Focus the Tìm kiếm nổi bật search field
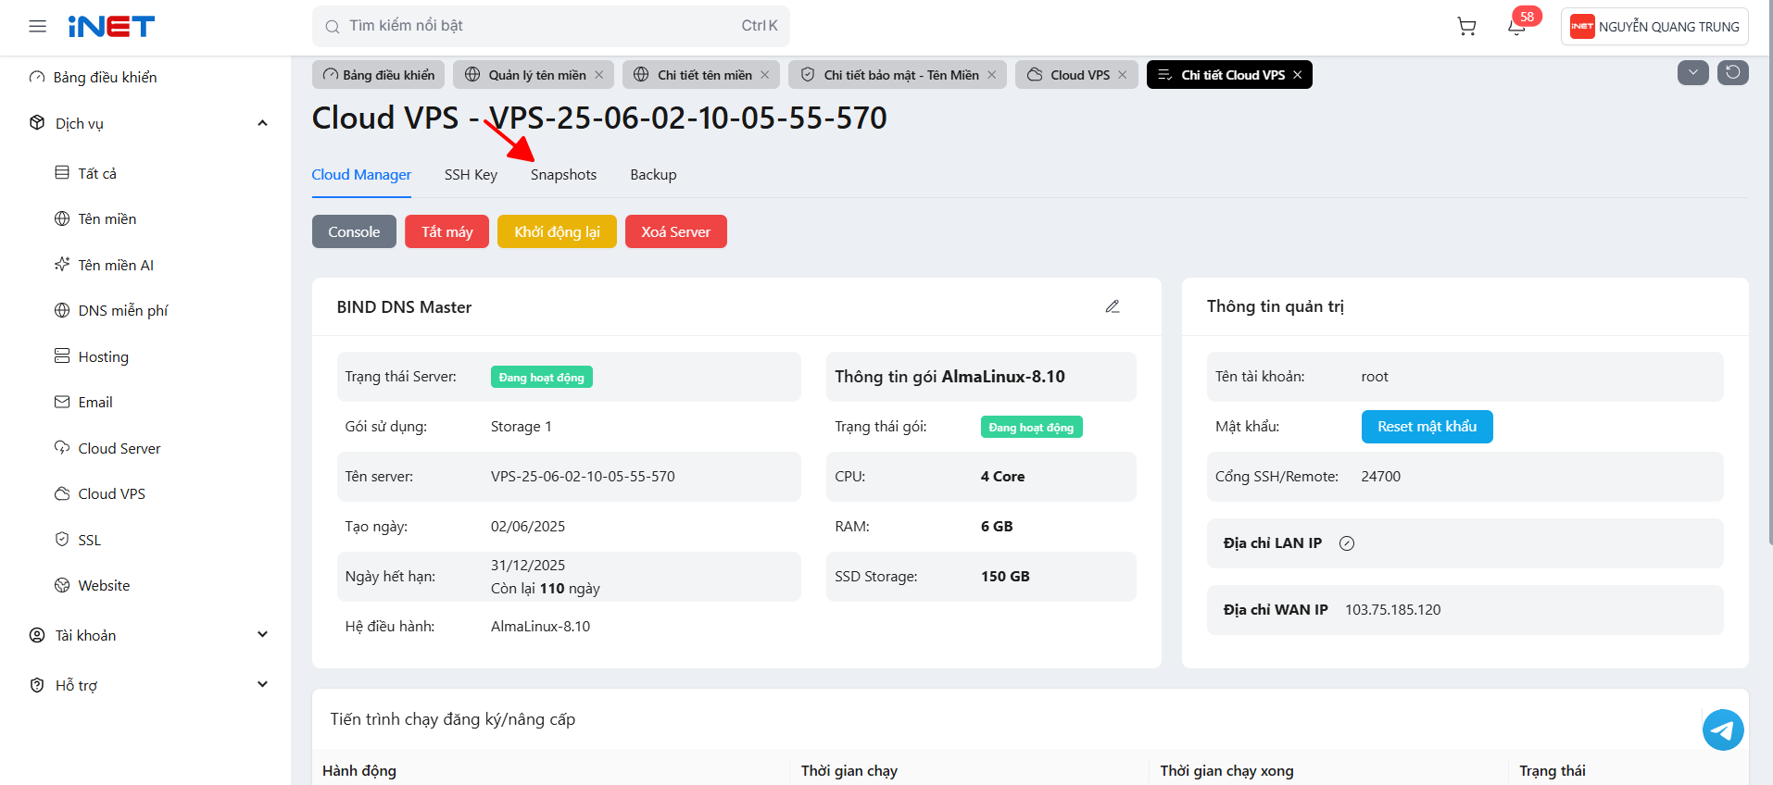Viewport: 1773px width, 785px height. (551, 26)
